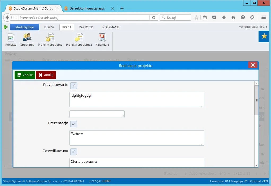
Task: Open the Projekty specjalne2 icon
Action: coord(79,40)
